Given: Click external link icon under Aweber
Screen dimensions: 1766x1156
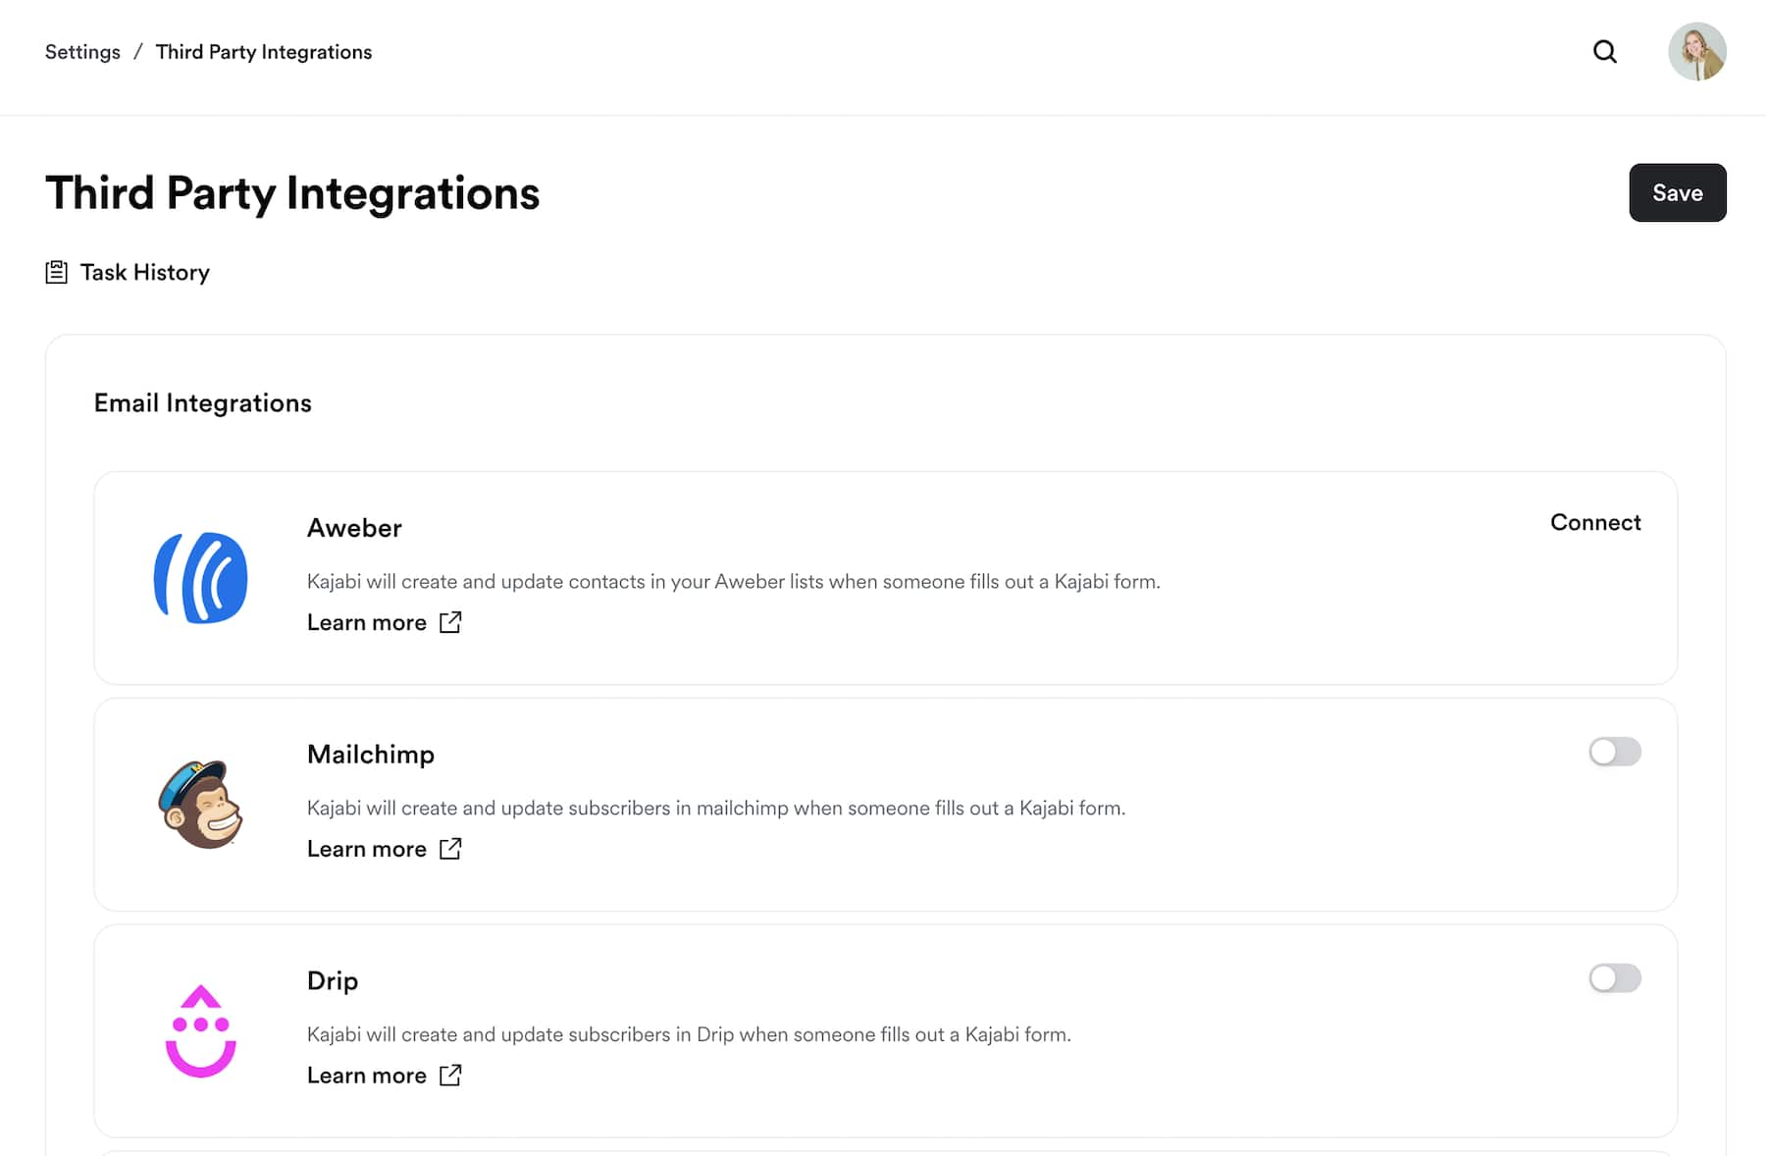Looking at the screenshot, I should tap(450, 622).
